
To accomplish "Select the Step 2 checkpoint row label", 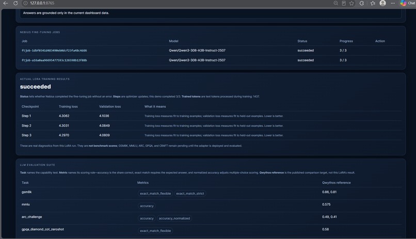I will click(26, 126).
